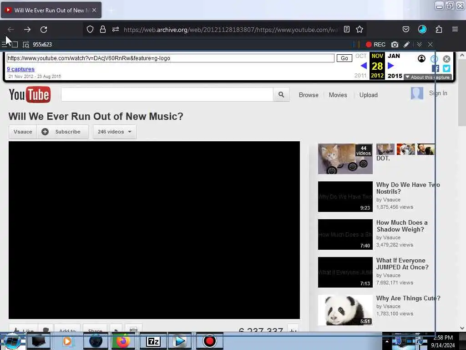This screenshot has height=350, width=466.
Task: Open a new browser tab
Action: 111,10
